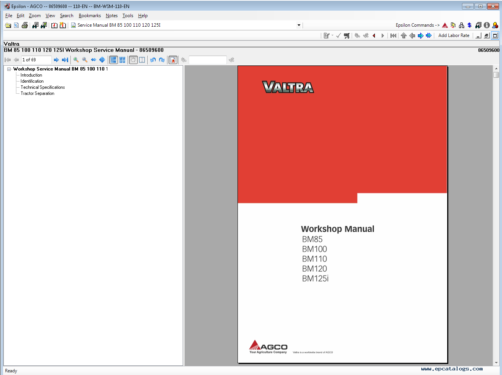Click the inner window restore button

click(x=487, y=35)
